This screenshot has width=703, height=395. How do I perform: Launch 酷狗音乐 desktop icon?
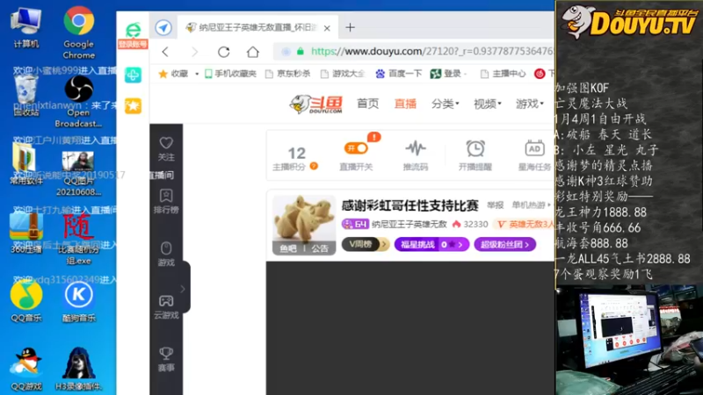(x=79, y=301)
